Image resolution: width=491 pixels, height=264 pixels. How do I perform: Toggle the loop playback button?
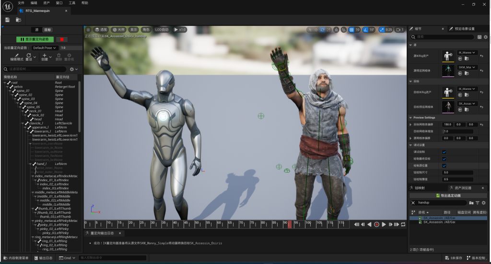tap(403, 224)
